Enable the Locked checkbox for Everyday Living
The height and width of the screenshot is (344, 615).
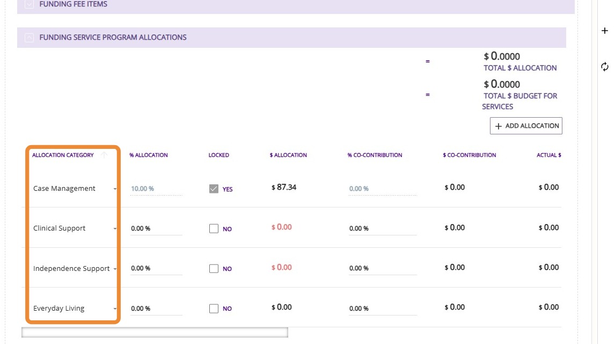click(x=214, y=309)
